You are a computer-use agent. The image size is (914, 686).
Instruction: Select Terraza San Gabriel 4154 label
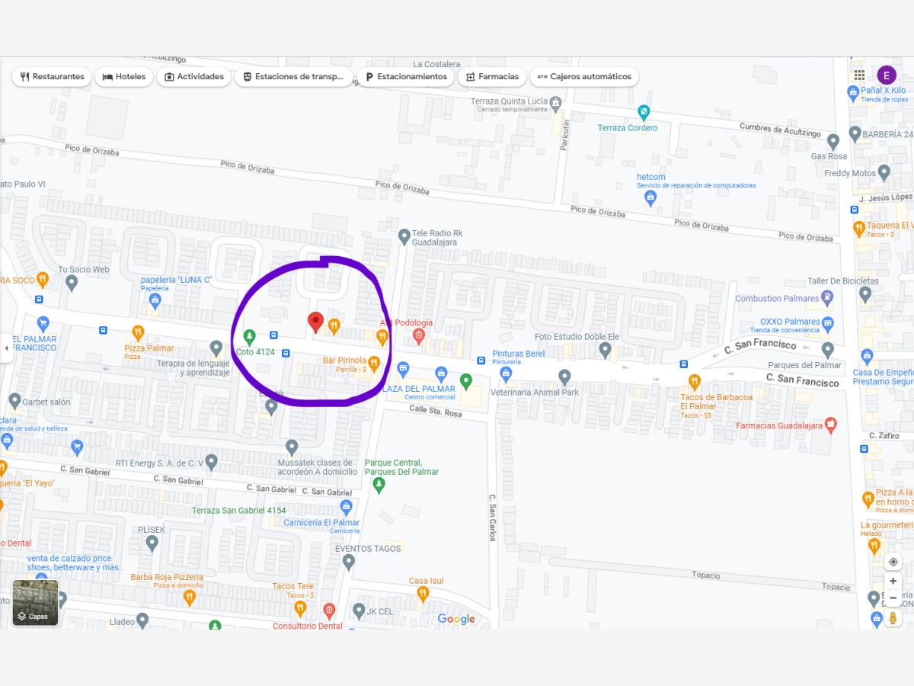(239, 511)
